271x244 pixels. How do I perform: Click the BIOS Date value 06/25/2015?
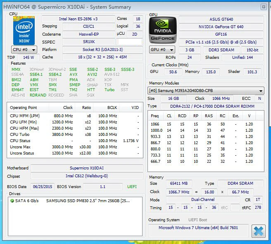43,187
